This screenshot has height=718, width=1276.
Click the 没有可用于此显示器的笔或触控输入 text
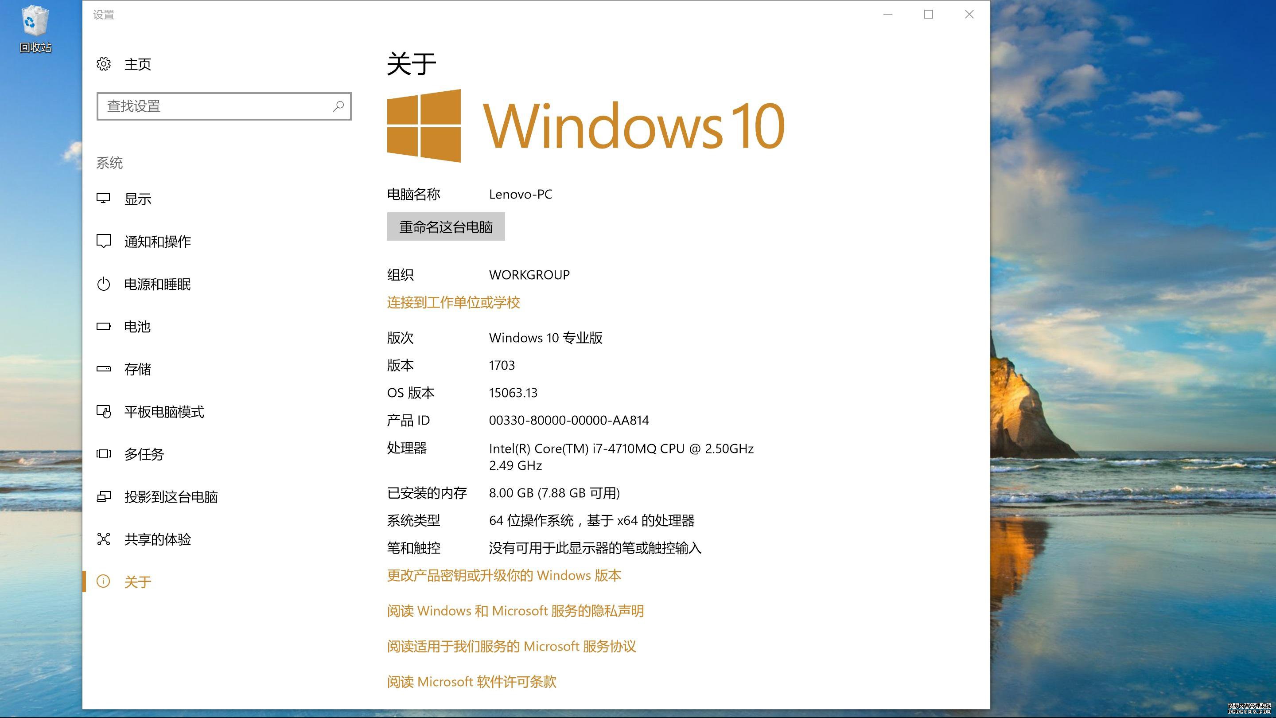pyautogui.click(x=595, y=548)
